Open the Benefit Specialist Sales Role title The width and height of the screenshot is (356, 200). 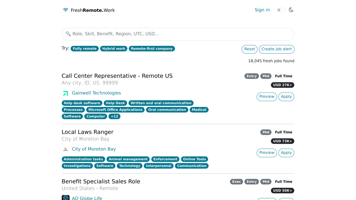(x=101, y=181)
